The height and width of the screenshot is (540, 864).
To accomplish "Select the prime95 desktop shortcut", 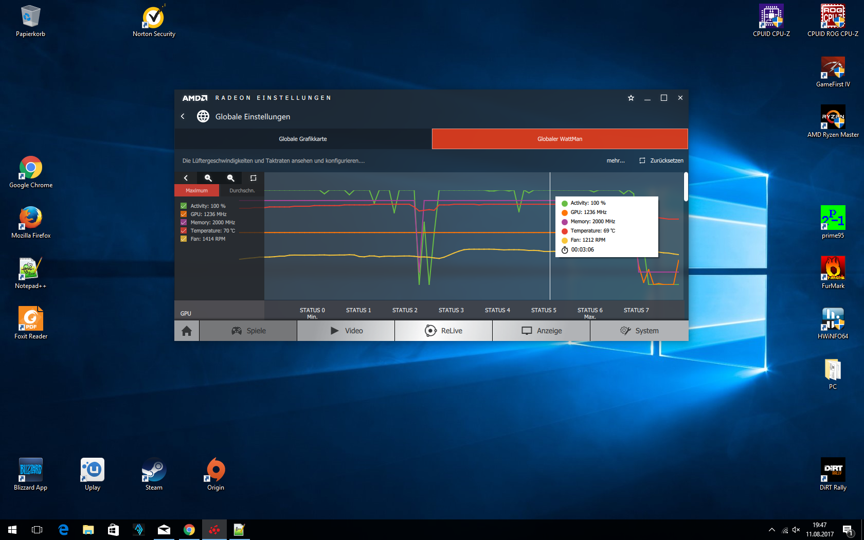I will tap(833, 223).
